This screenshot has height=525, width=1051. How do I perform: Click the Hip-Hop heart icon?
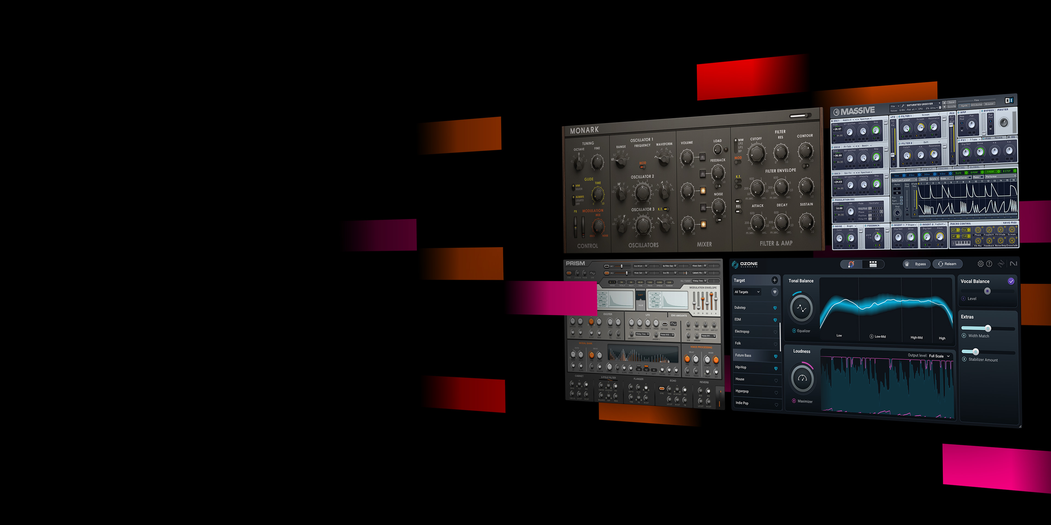coord(776,368)
